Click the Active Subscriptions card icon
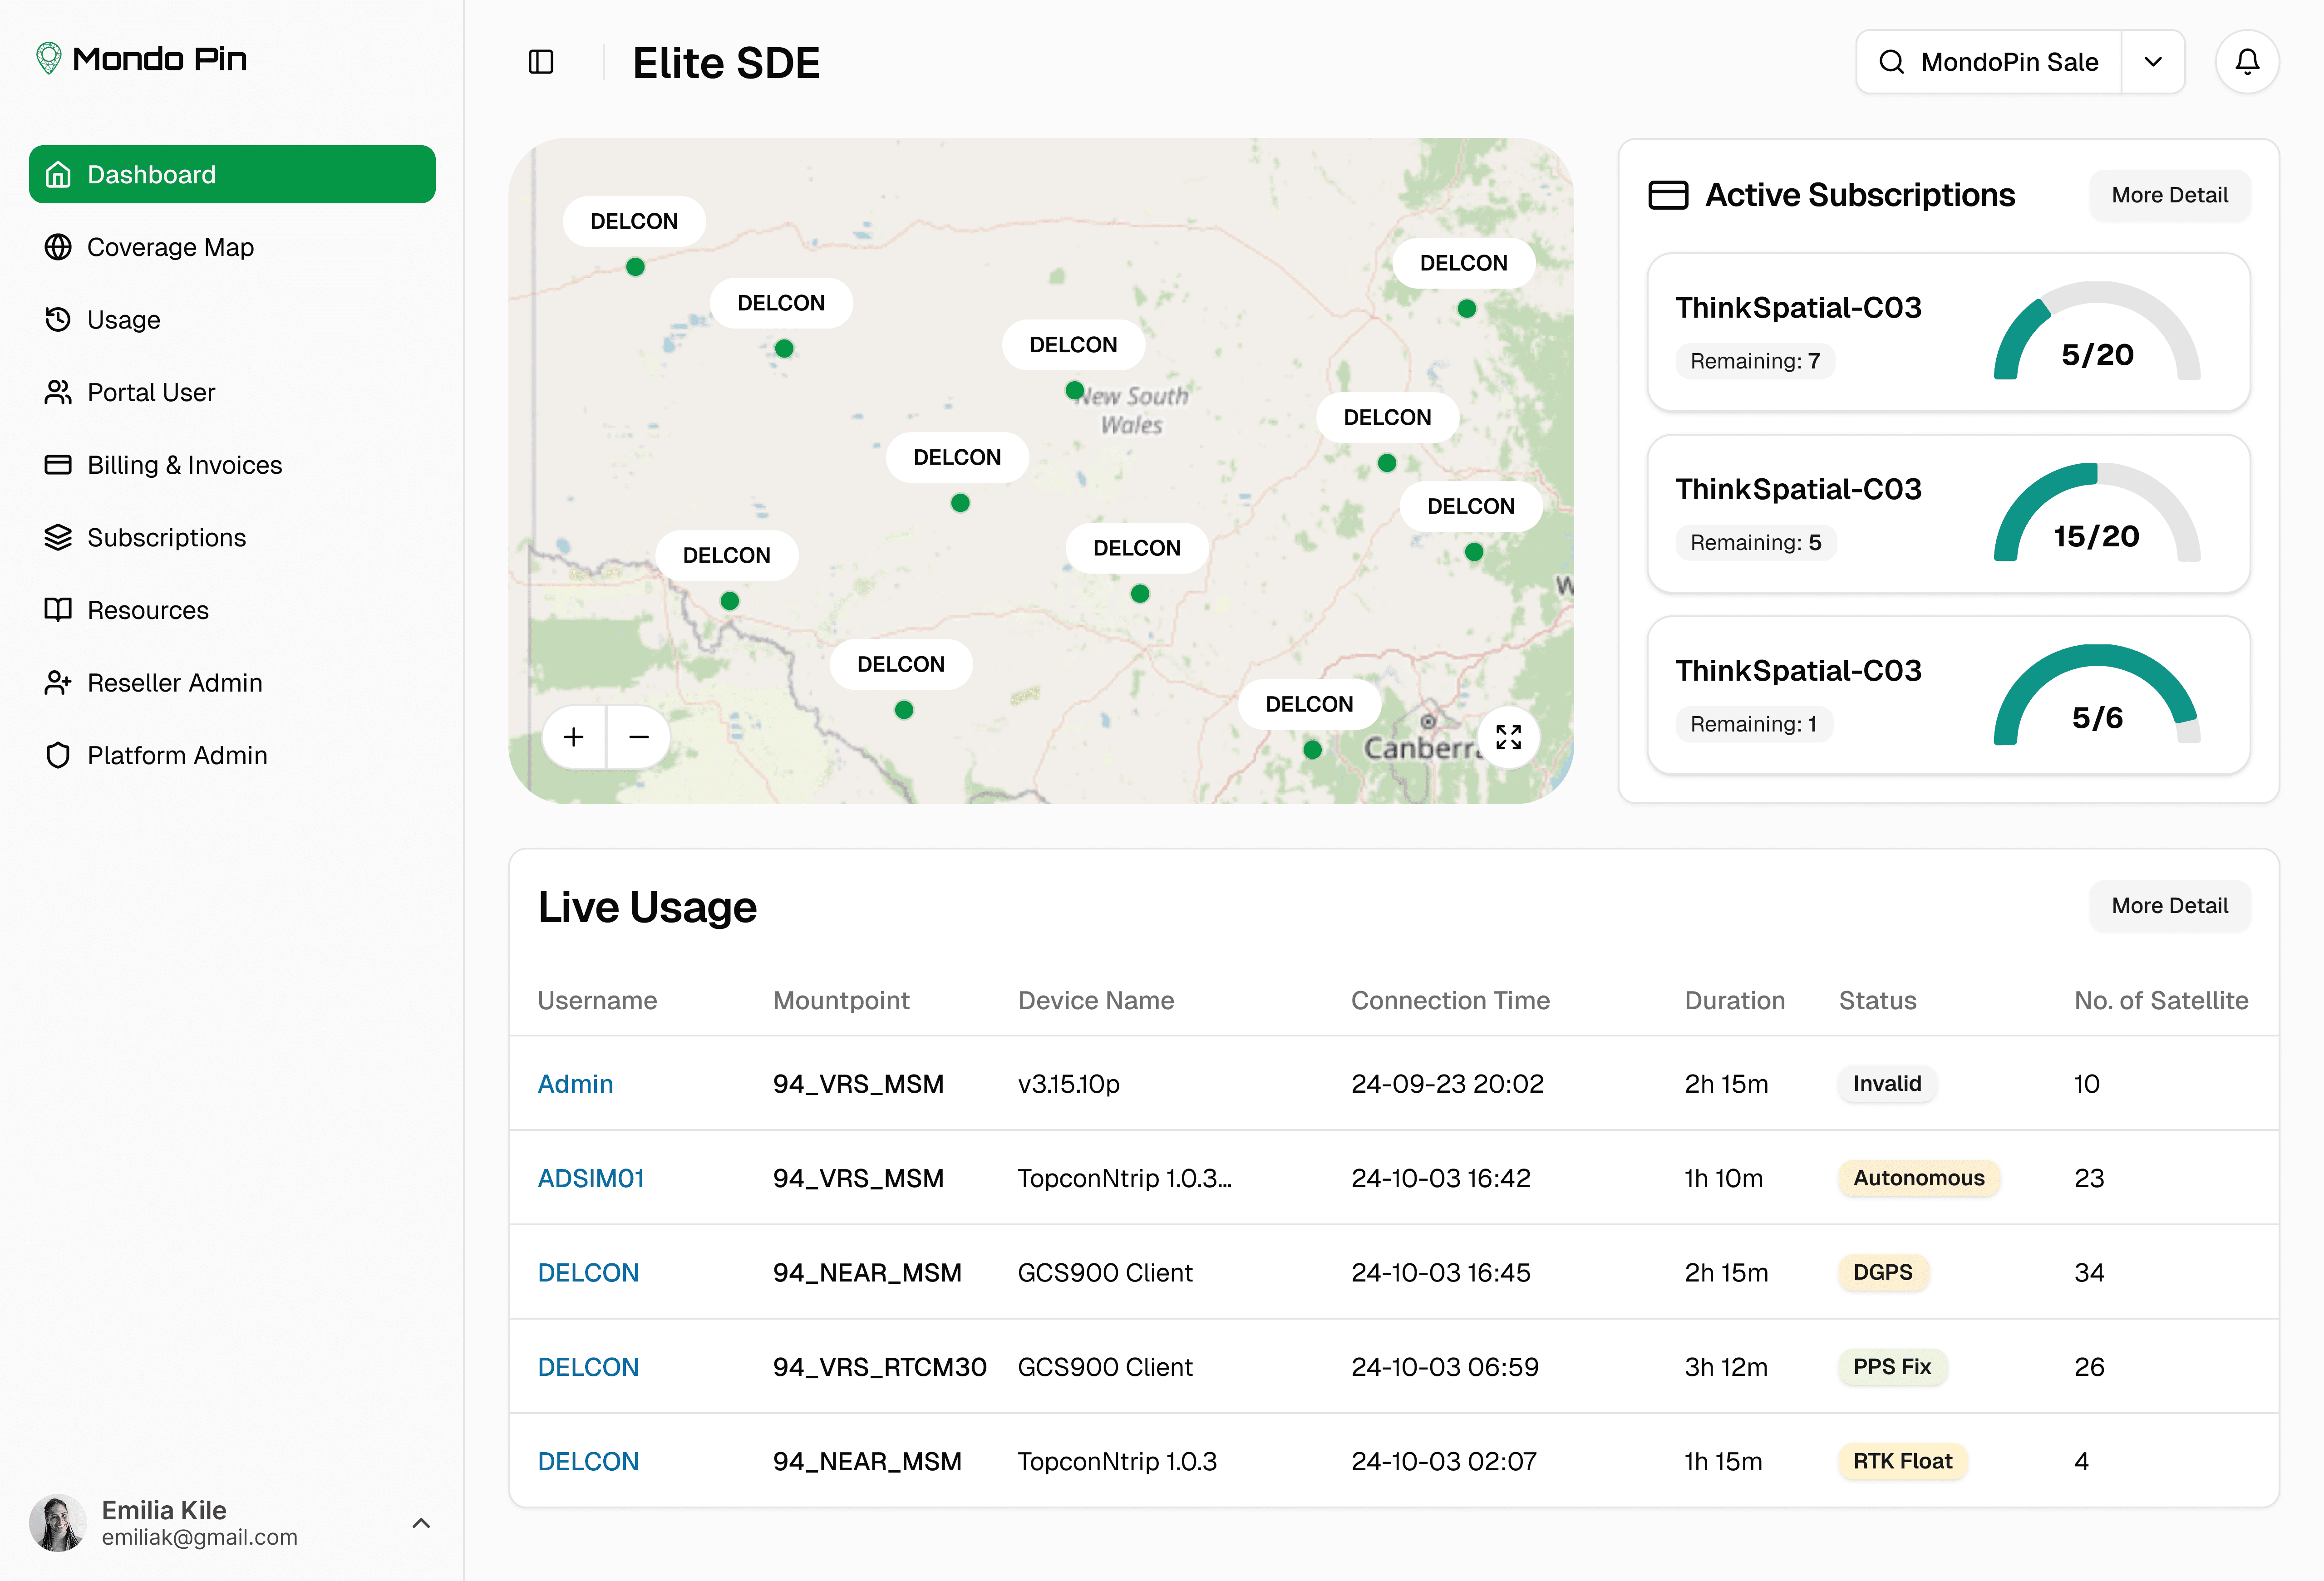The width and height of the screenshot is (2324, 1581). click(x=1667, y=195)
